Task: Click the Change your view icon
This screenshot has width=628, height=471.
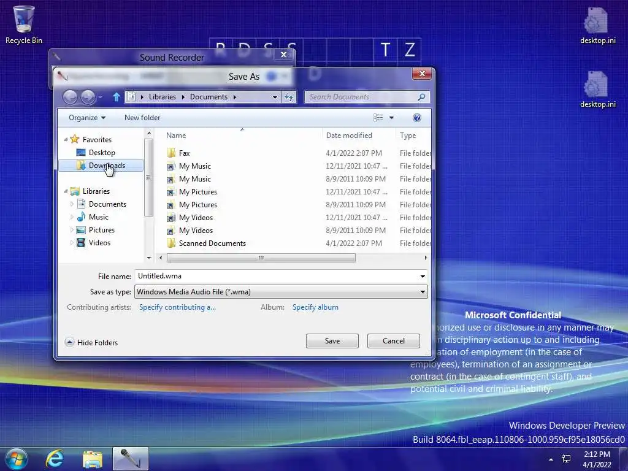Action: pos(378,117)
